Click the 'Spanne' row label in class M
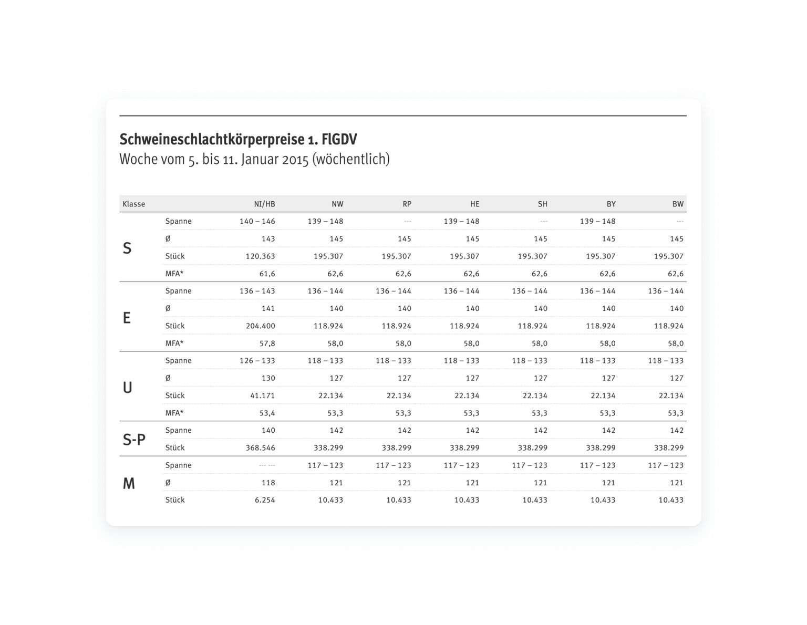This screenshot has height=625, width=807. click(x=179, y=465)
